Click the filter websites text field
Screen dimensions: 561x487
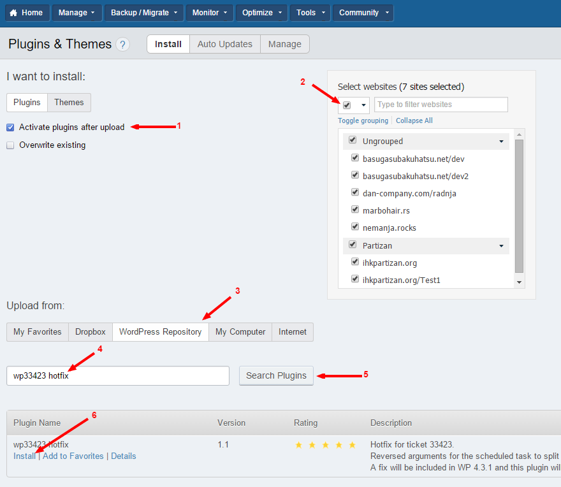441,105
